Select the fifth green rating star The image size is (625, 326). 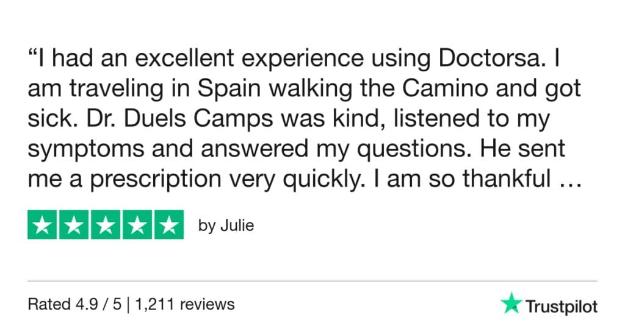(168, 225)
